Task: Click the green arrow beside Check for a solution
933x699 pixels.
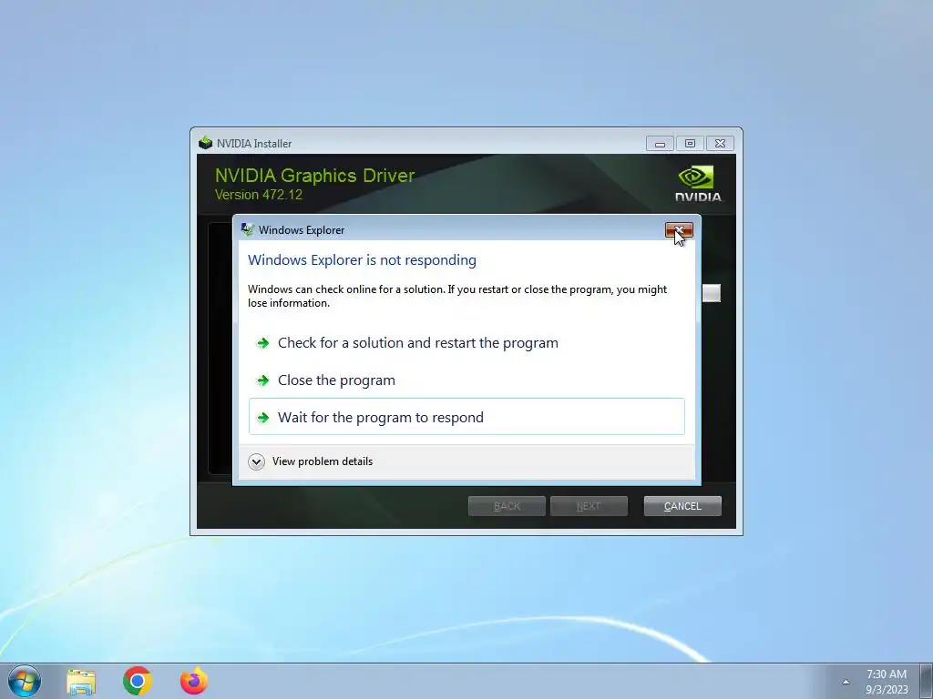Action: click(262, 343)
